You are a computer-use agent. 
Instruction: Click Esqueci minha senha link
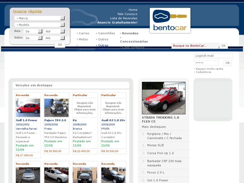(209, 69)
